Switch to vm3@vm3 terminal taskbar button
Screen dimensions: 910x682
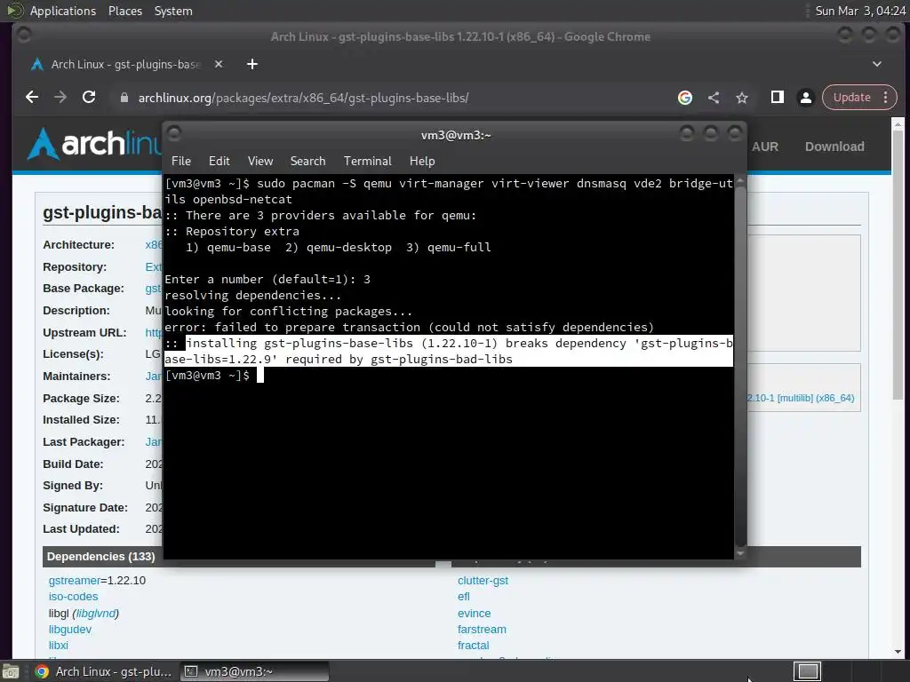click(254, 671)
